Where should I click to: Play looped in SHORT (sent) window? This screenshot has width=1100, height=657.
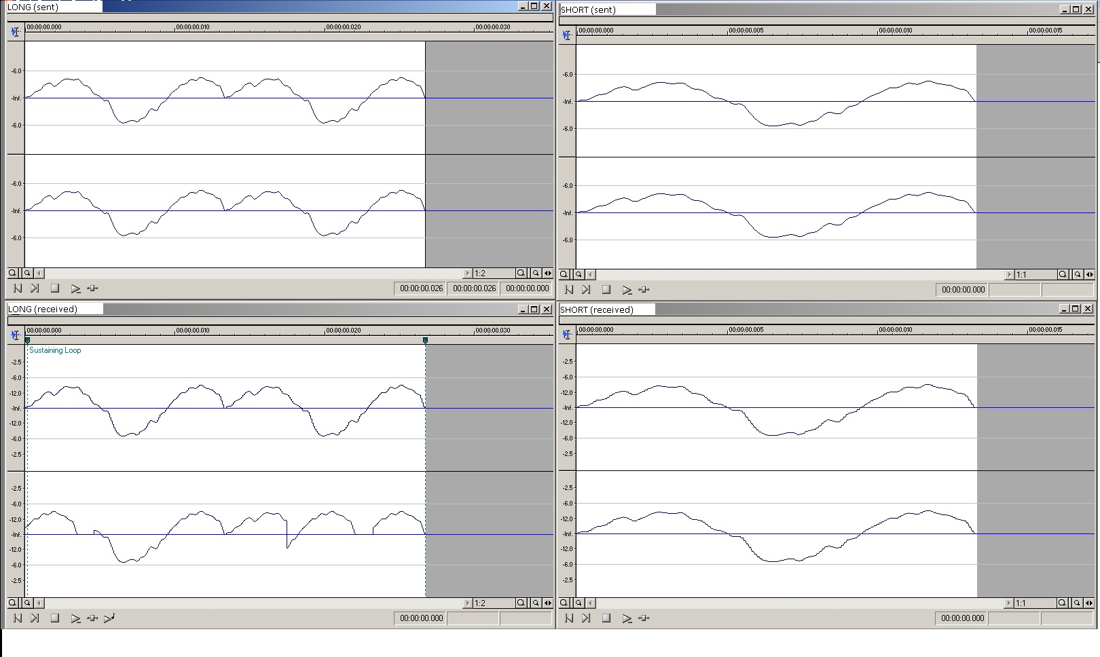pyautogui.click(x=644, y=290)
